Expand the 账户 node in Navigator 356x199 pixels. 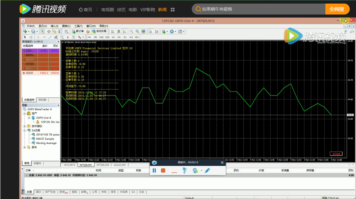[x=24, y=113]
